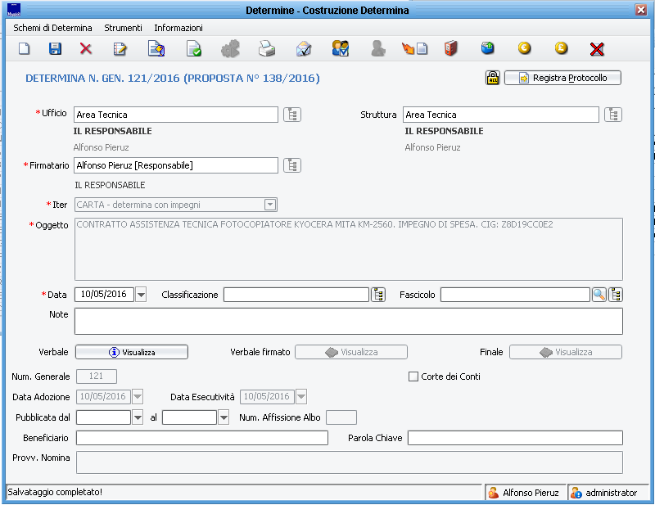This screenshot has height=505, width=655.
Task: Click the Verbale Visualizza button
Action: pos(132,352)
